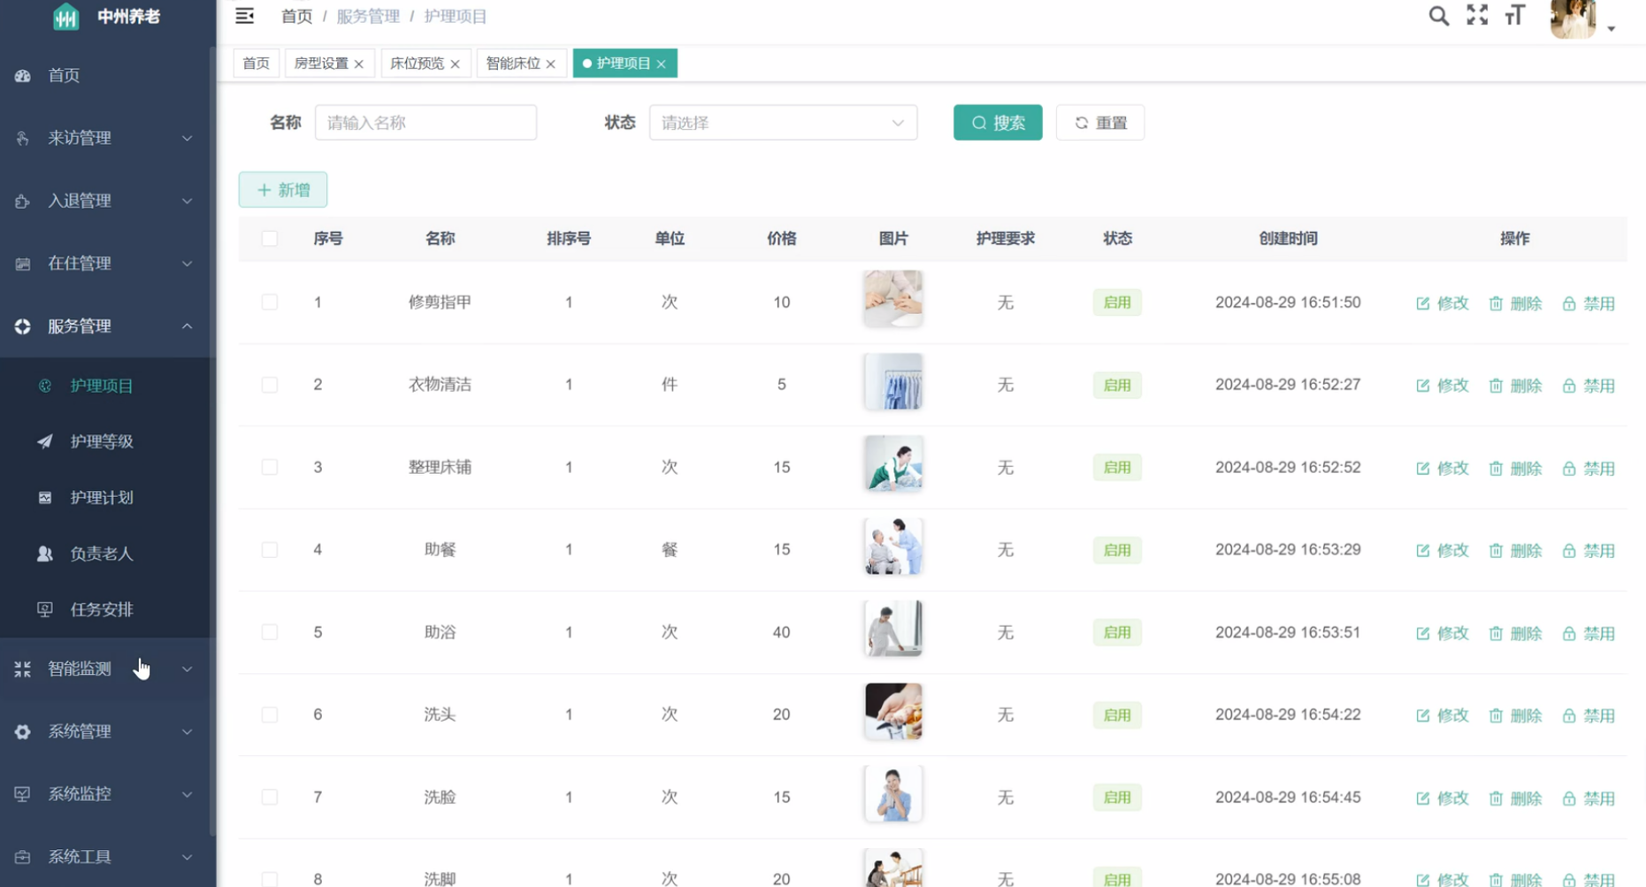Click delete trash icon for 衣物清洁 row
This screenshot has height=887, width=1646.
click(x=1496, y=386)
